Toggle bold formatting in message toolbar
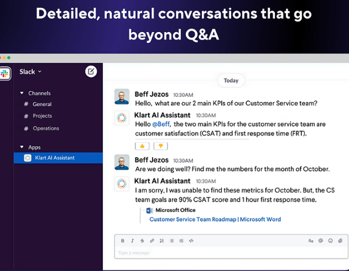349x271 pixels. click(122, 241)
